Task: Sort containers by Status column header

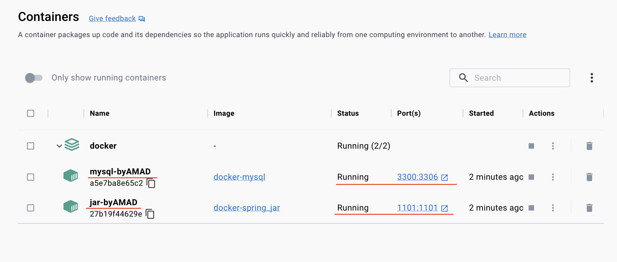Action: [348, 113]
